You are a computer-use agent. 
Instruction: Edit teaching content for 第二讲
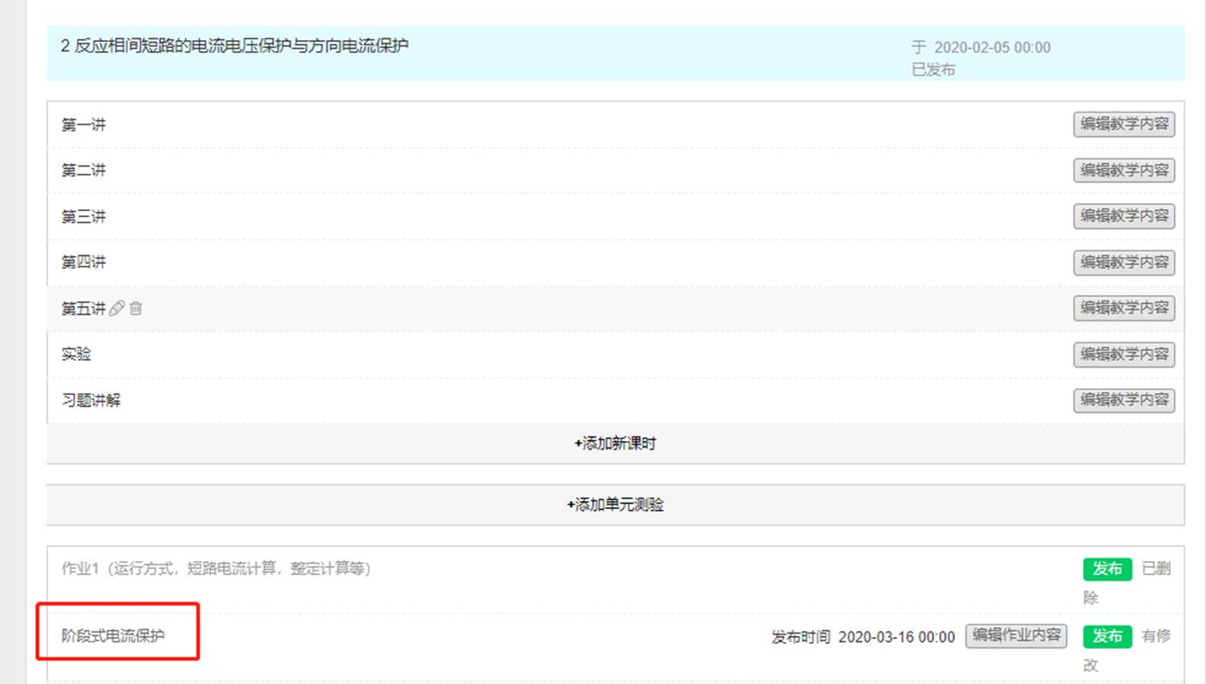(x=1124, y=171)
